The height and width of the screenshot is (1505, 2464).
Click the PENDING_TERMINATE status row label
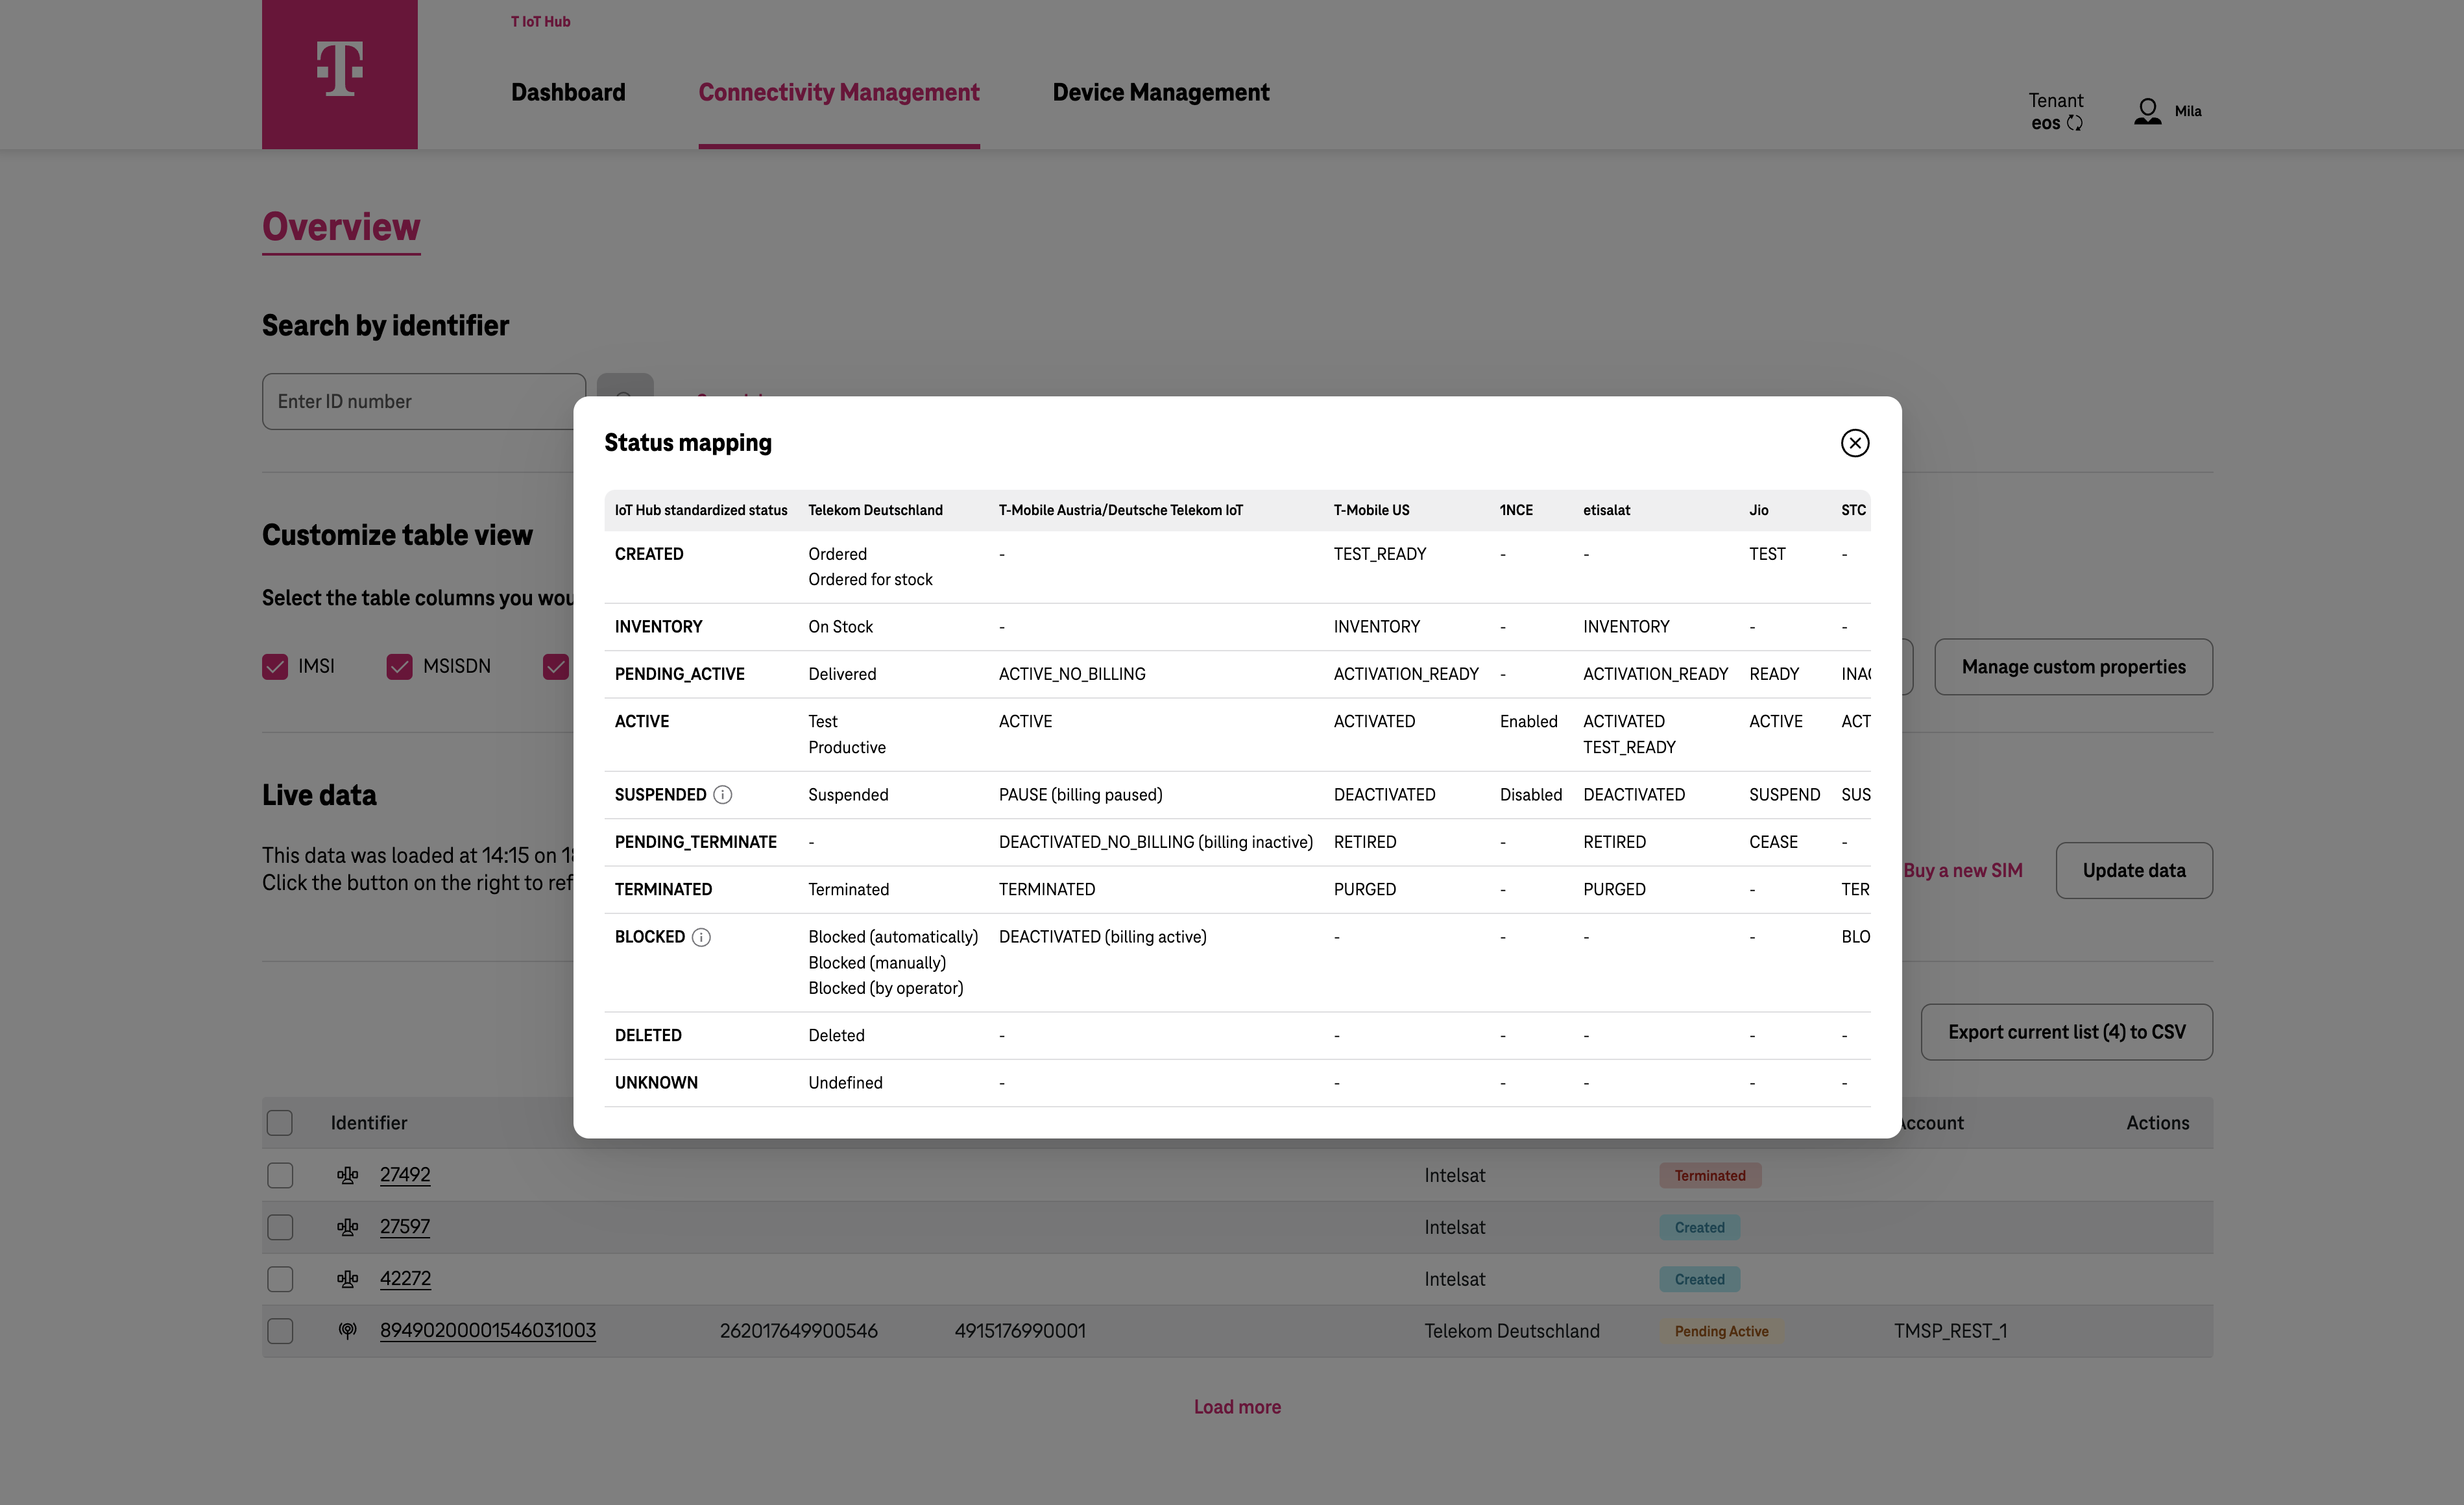[x=695, y=842]
